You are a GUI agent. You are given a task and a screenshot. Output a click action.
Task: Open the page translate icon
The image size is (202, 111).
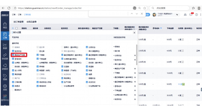(135, 8)
